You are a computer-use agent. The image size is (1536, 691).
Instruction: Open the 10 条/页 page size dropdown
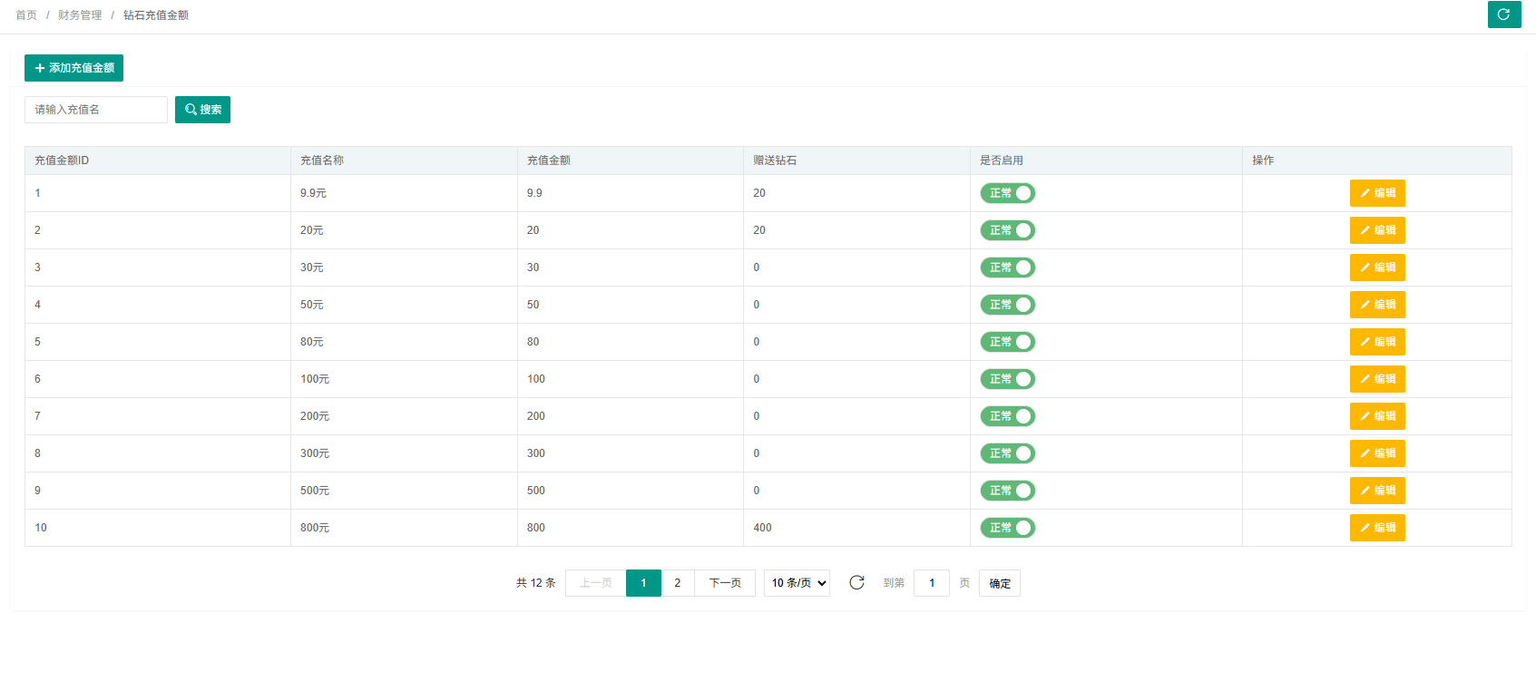pos(797,583)
